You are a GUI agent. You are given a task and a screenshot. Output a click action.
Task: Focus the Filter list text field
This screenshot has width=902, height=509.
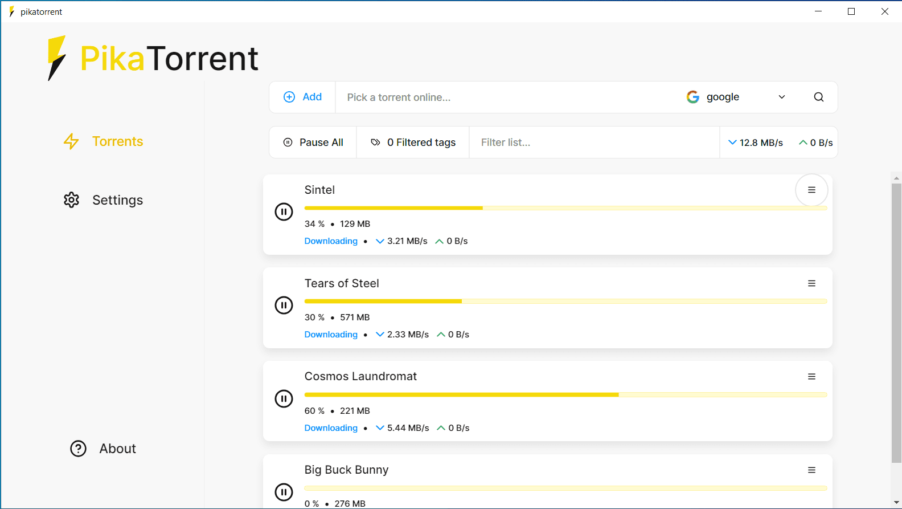click(593, 142)
